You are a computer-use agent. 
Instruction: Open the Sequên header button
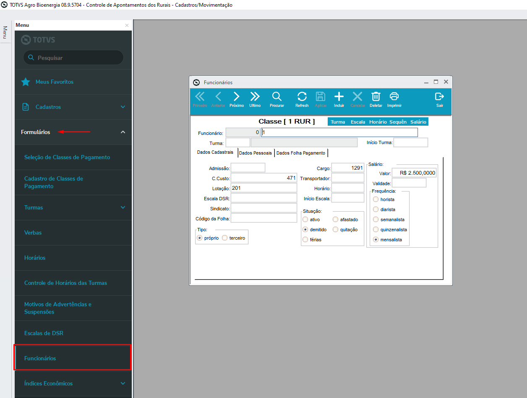(x=398, y=122)
